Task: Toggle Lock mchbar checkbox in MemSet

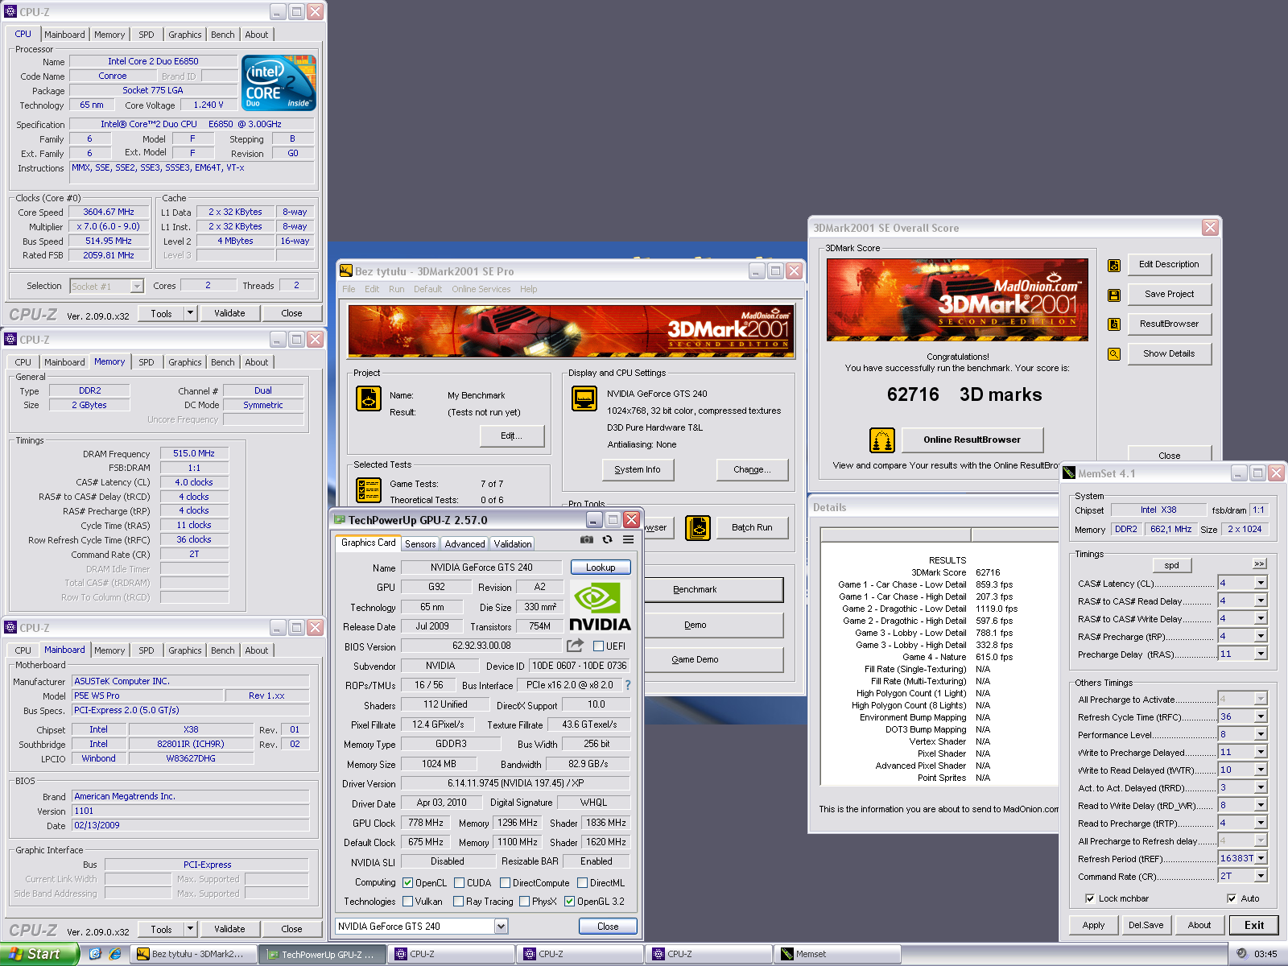Action: (x=1090, y=898)
